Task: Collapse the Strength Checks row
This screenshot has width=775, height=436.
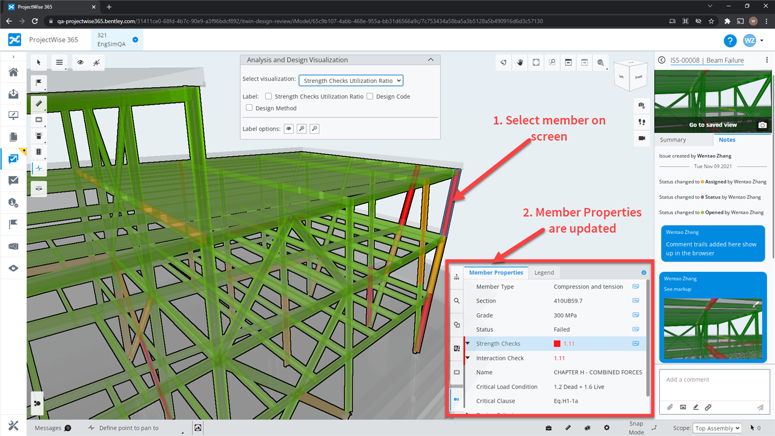Action: click(468, 344)
